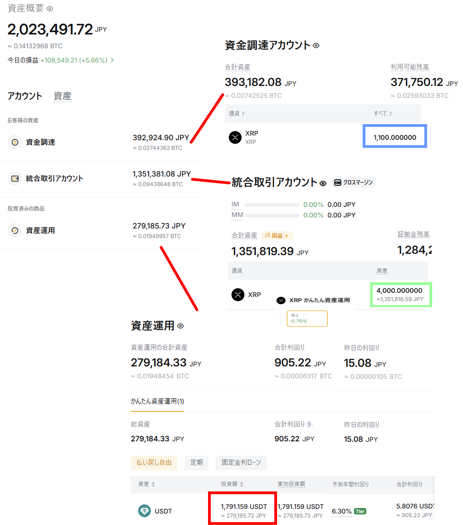
Task: Open the orange 損益 button
Action: coord(277,235)
